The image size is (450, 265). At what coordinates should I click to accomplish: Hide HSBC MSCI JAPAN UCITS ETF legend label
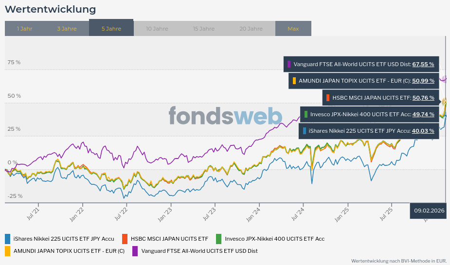[x=169, y=239]
